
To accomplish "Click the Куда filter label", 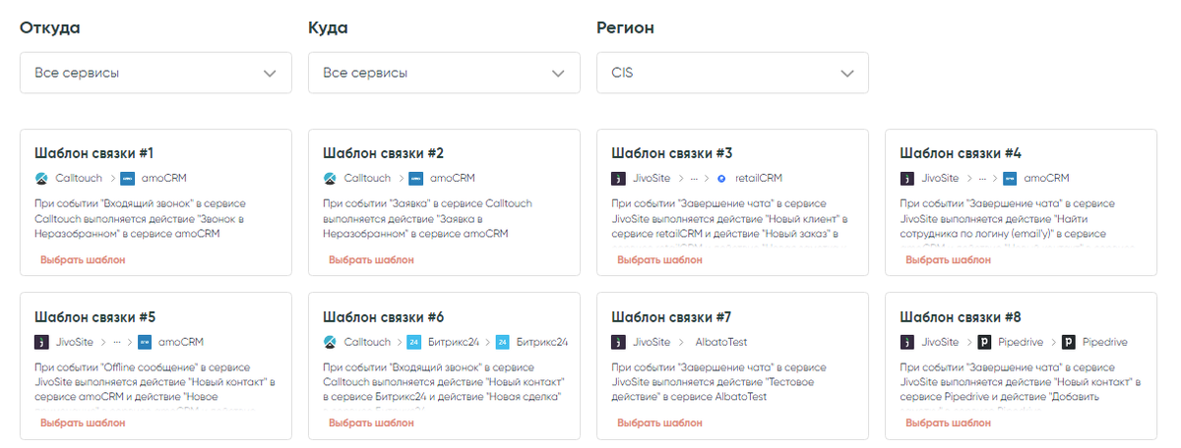I will pos(328,28).
